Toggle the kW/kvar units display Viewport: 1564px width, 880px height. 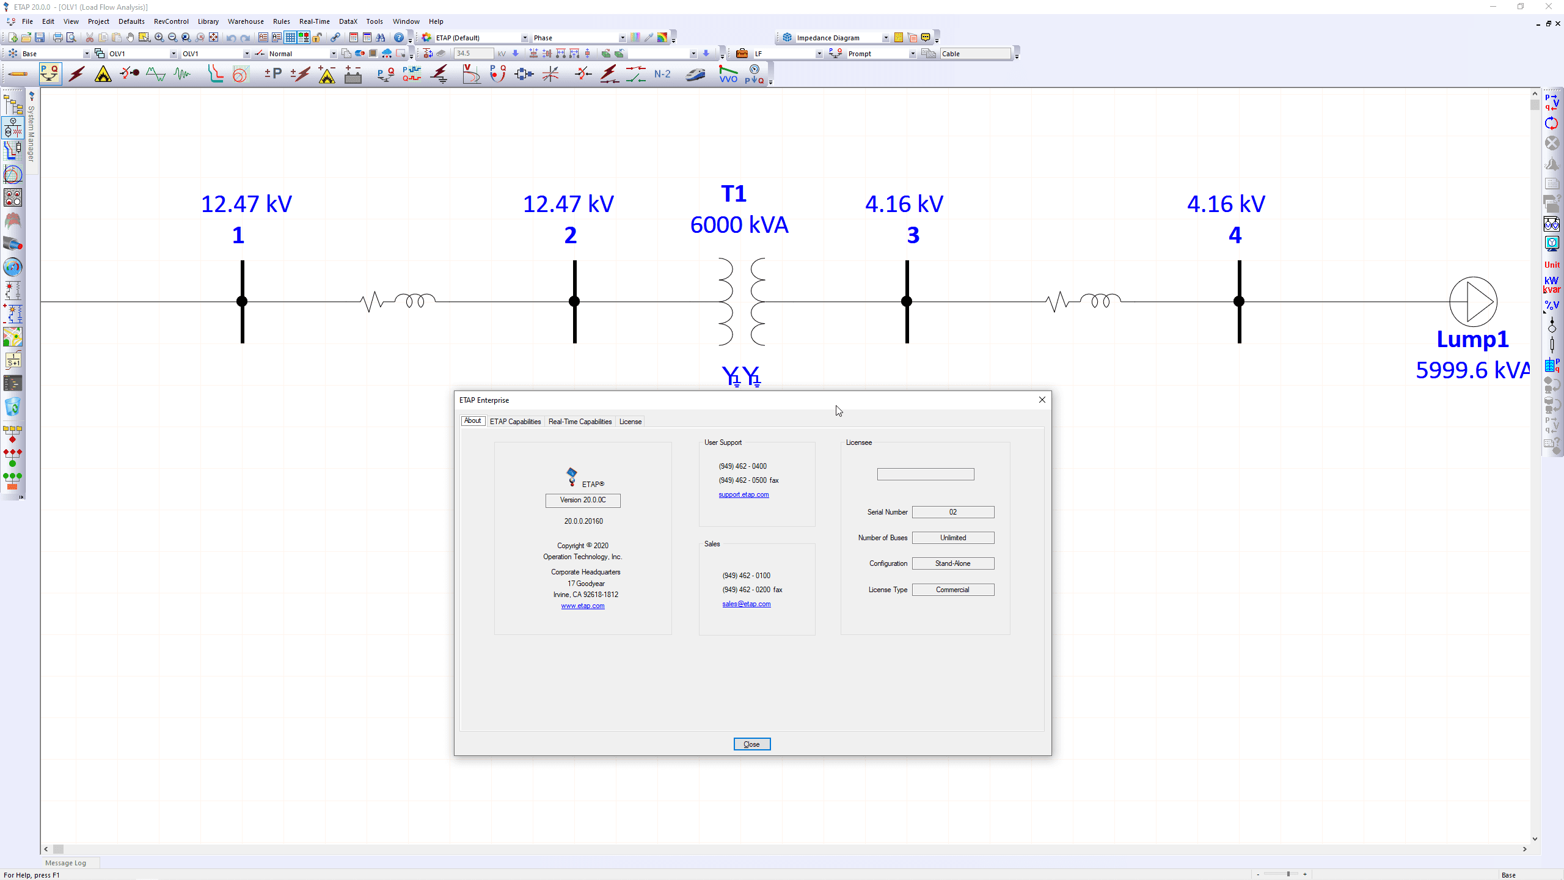pyautogui.click(x=1552, y=286)
